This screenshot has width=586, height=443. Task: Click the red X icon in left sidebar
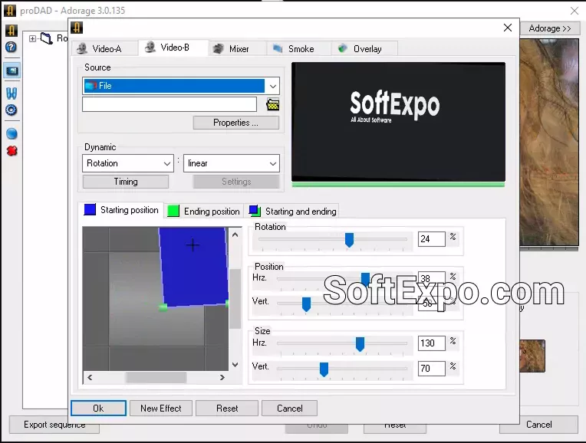click(x=12, y=150)
